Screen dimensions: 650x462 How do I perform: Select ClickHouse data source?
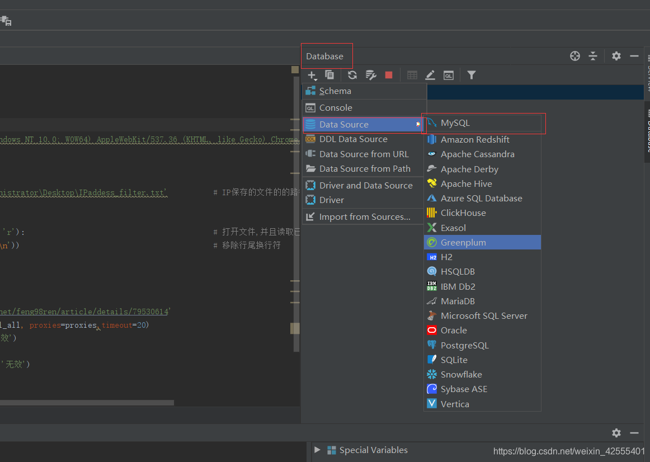click(483, 213)
